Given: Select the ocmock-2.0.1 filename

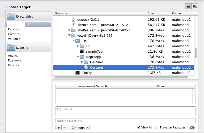Looking at the screenshot, I should click(x=88, y=20).
